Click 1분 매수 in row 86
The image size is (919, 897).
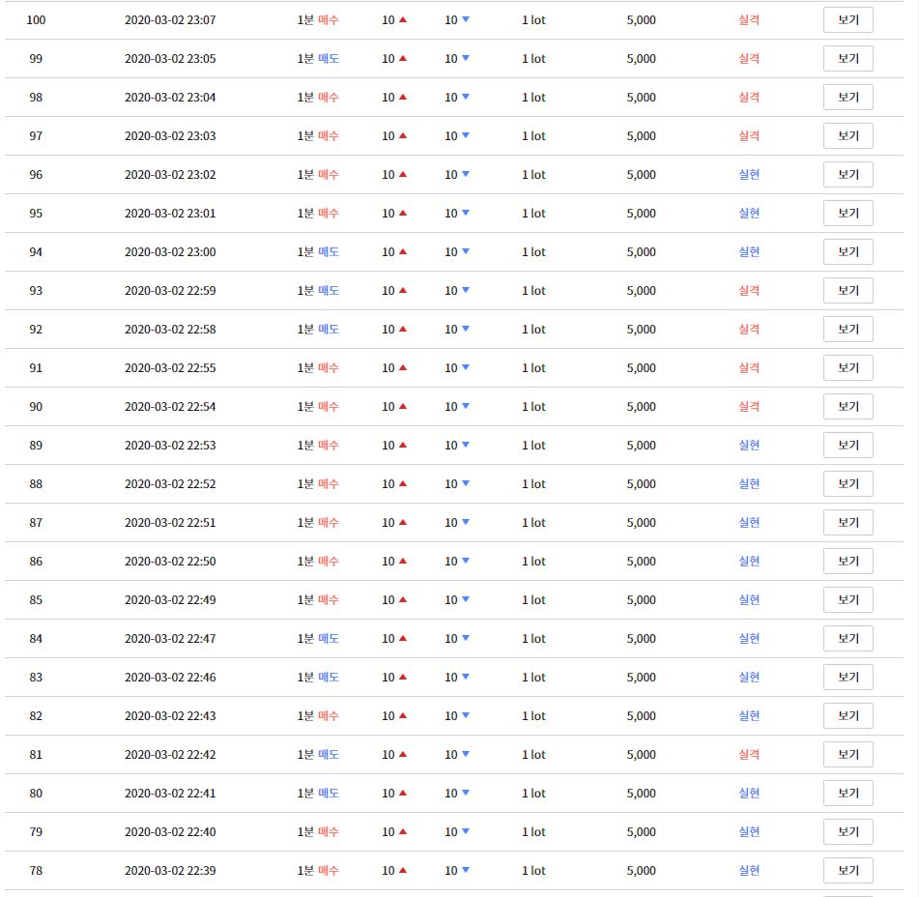pyautogui.click(x=318, y=562)
